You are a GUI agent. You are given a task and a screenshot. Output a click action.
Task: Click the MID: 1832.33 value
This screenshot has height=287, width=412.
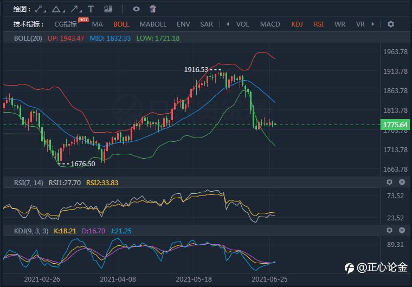110,38
